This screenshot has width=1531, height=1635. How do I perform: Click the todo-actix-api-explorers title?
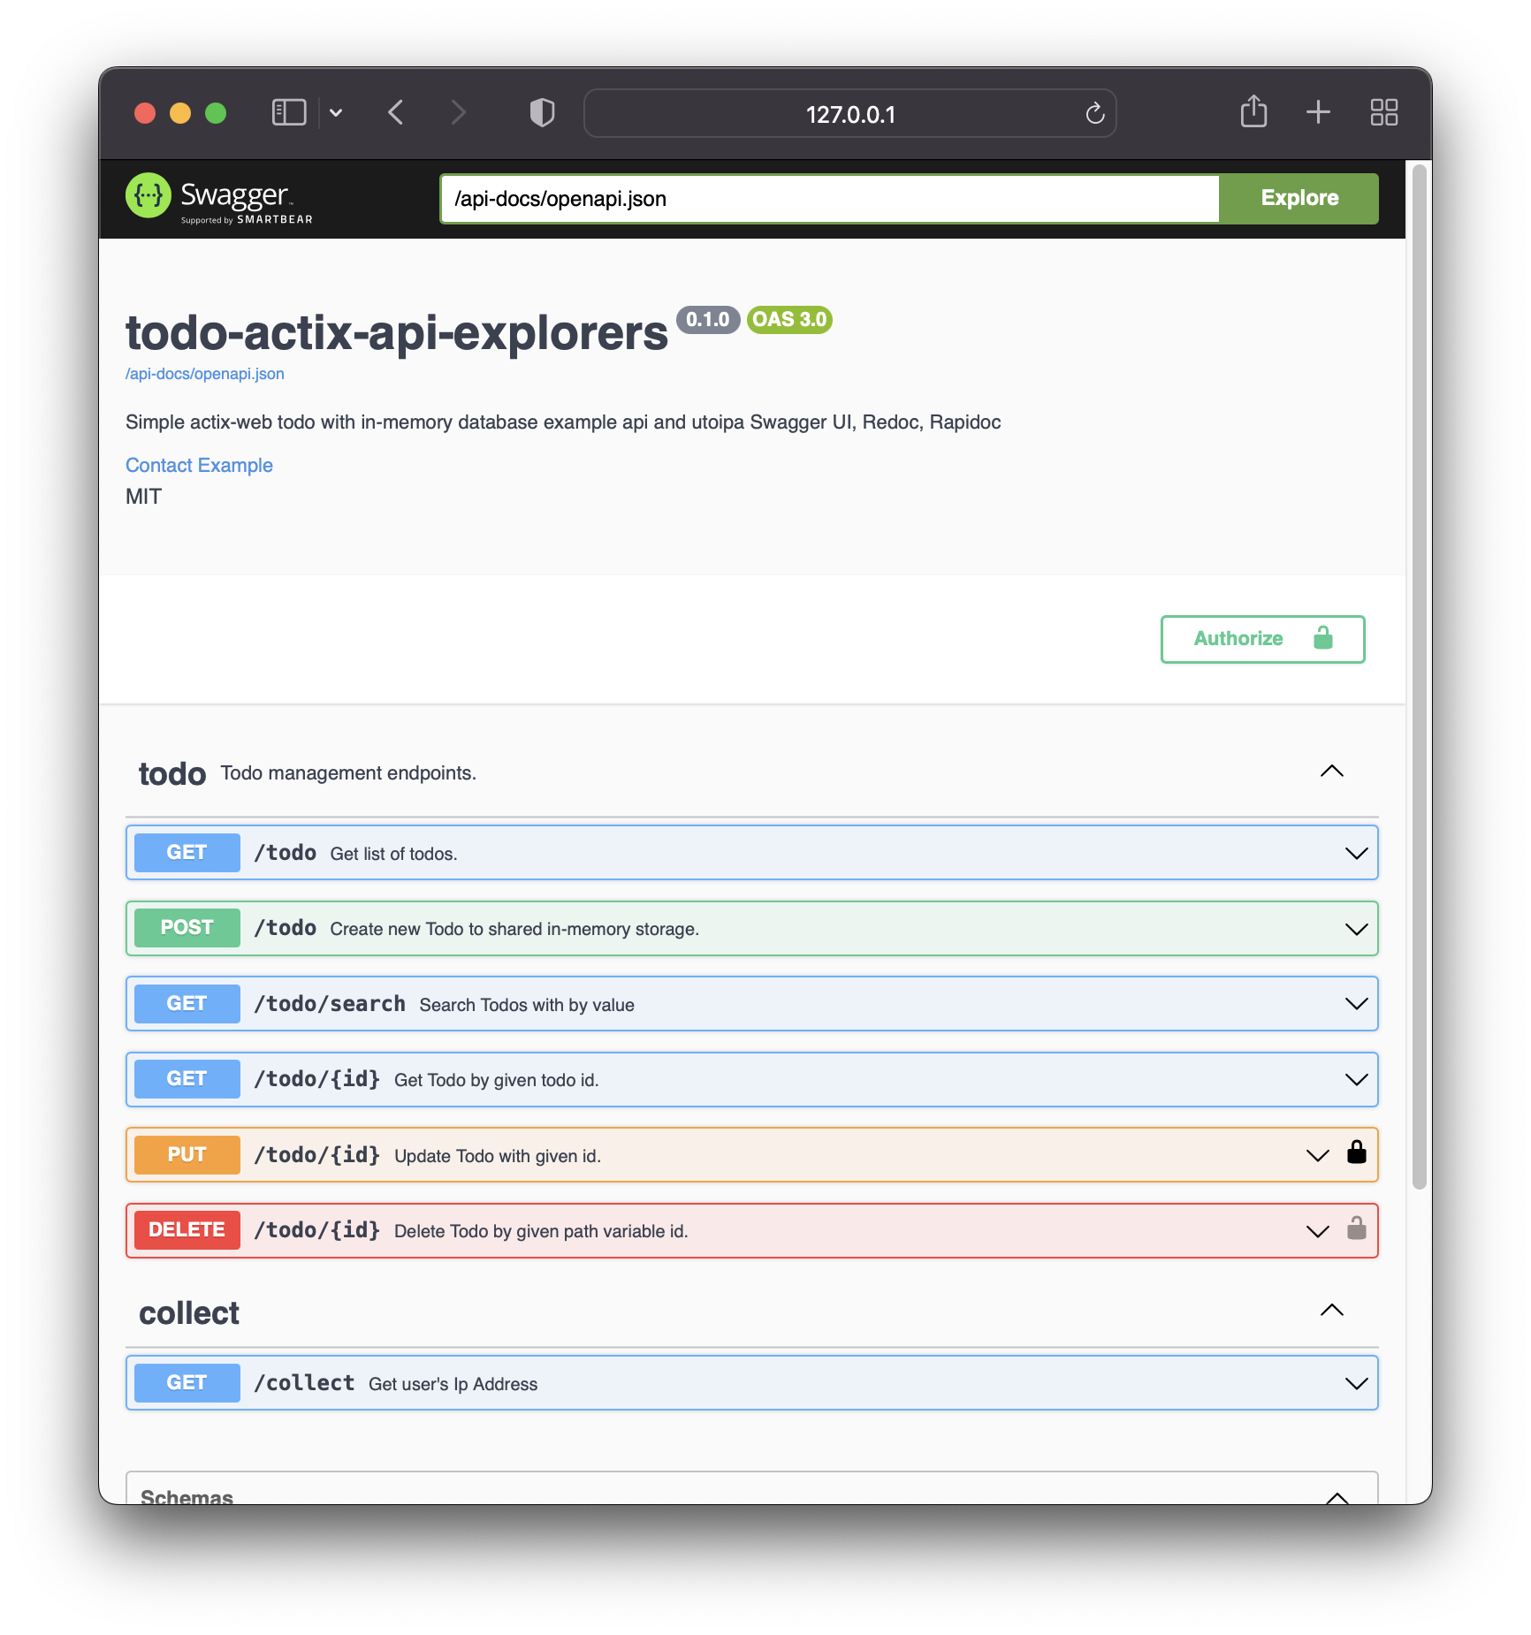tap(397, 333)
